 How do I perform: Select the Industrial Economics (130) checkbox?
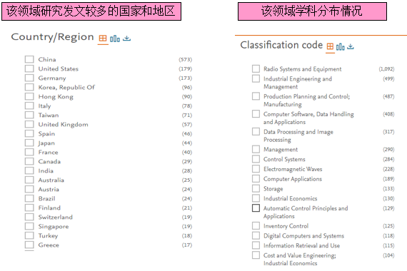click(x=256, y=198)
